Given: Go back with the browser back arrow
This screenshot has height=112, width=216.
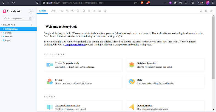Looking at the screenshot, I should coord(3,3).
